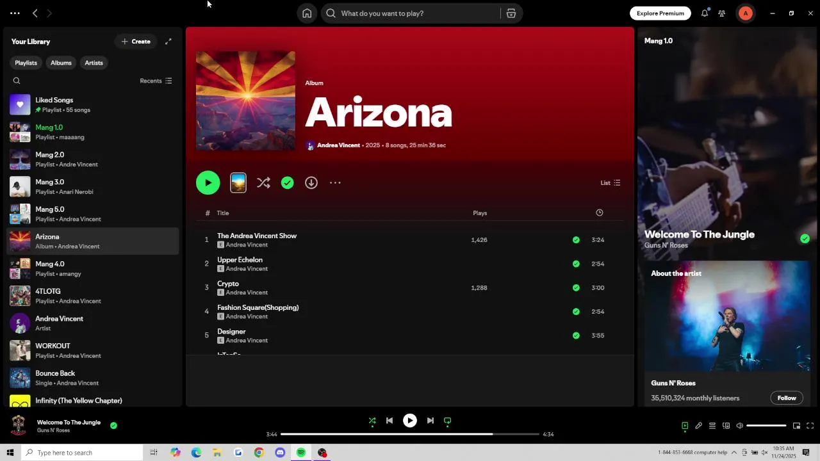The image size is (820, 461).
Task: Skip to the previous track
Action: (x=389, y=421)
